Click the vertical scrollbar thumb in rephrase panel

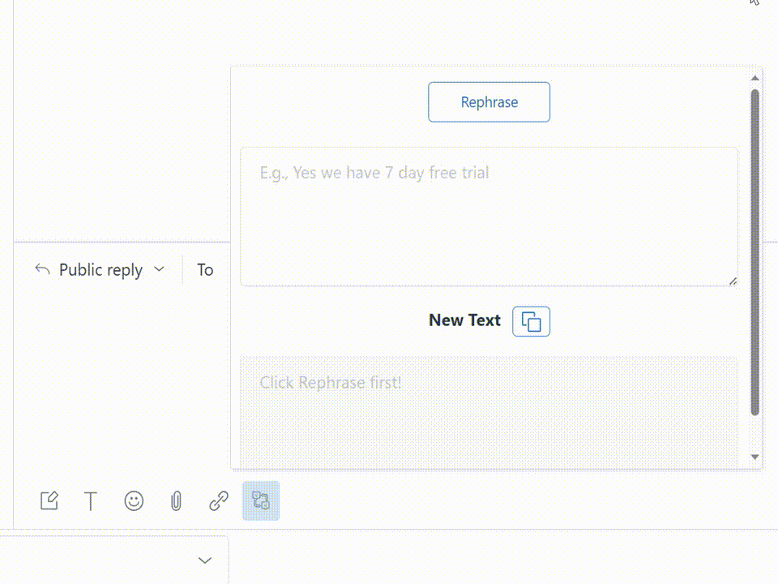pos(754,252)
